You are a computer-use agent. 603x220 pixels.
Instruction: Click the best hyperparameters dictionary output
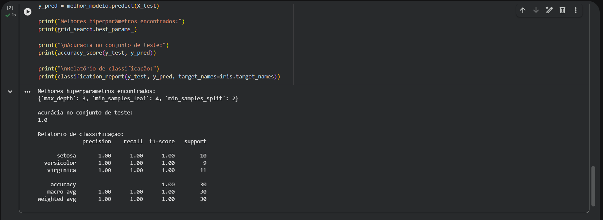tap(138, 99)
